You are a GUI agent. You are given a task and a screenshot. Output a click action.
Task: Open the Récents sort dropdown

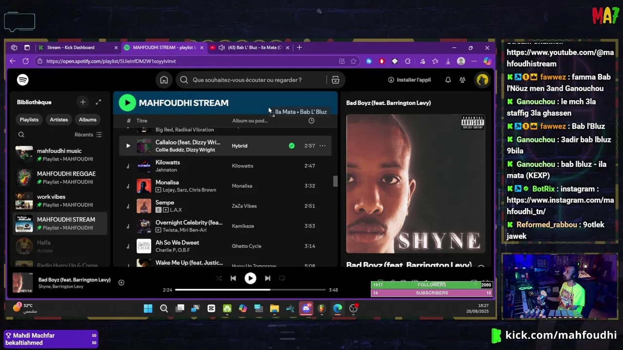pos(88,135)
